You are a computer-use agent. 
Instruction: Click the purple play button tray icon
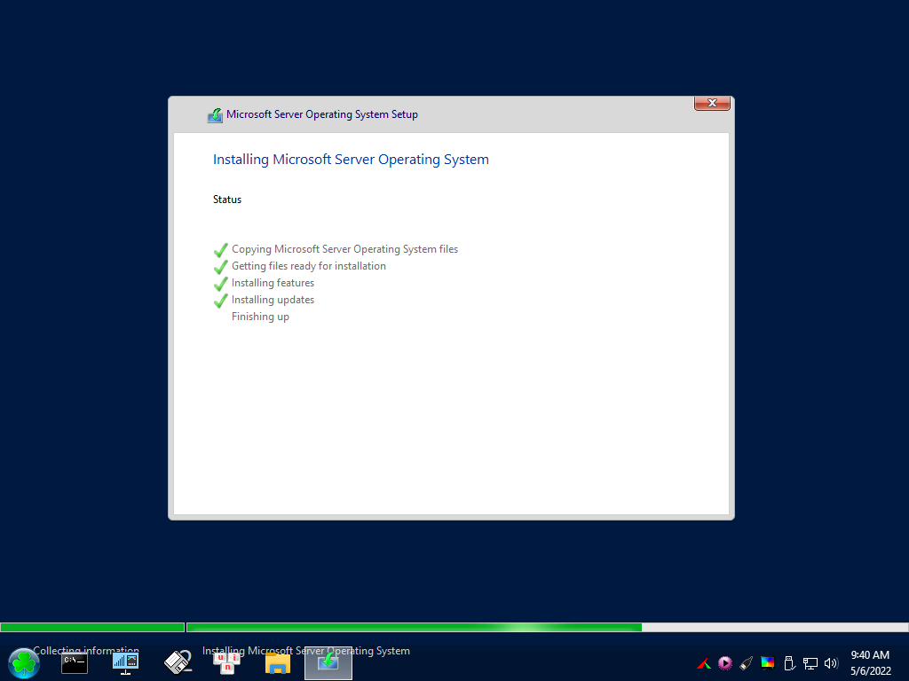[x=724, y=663]
